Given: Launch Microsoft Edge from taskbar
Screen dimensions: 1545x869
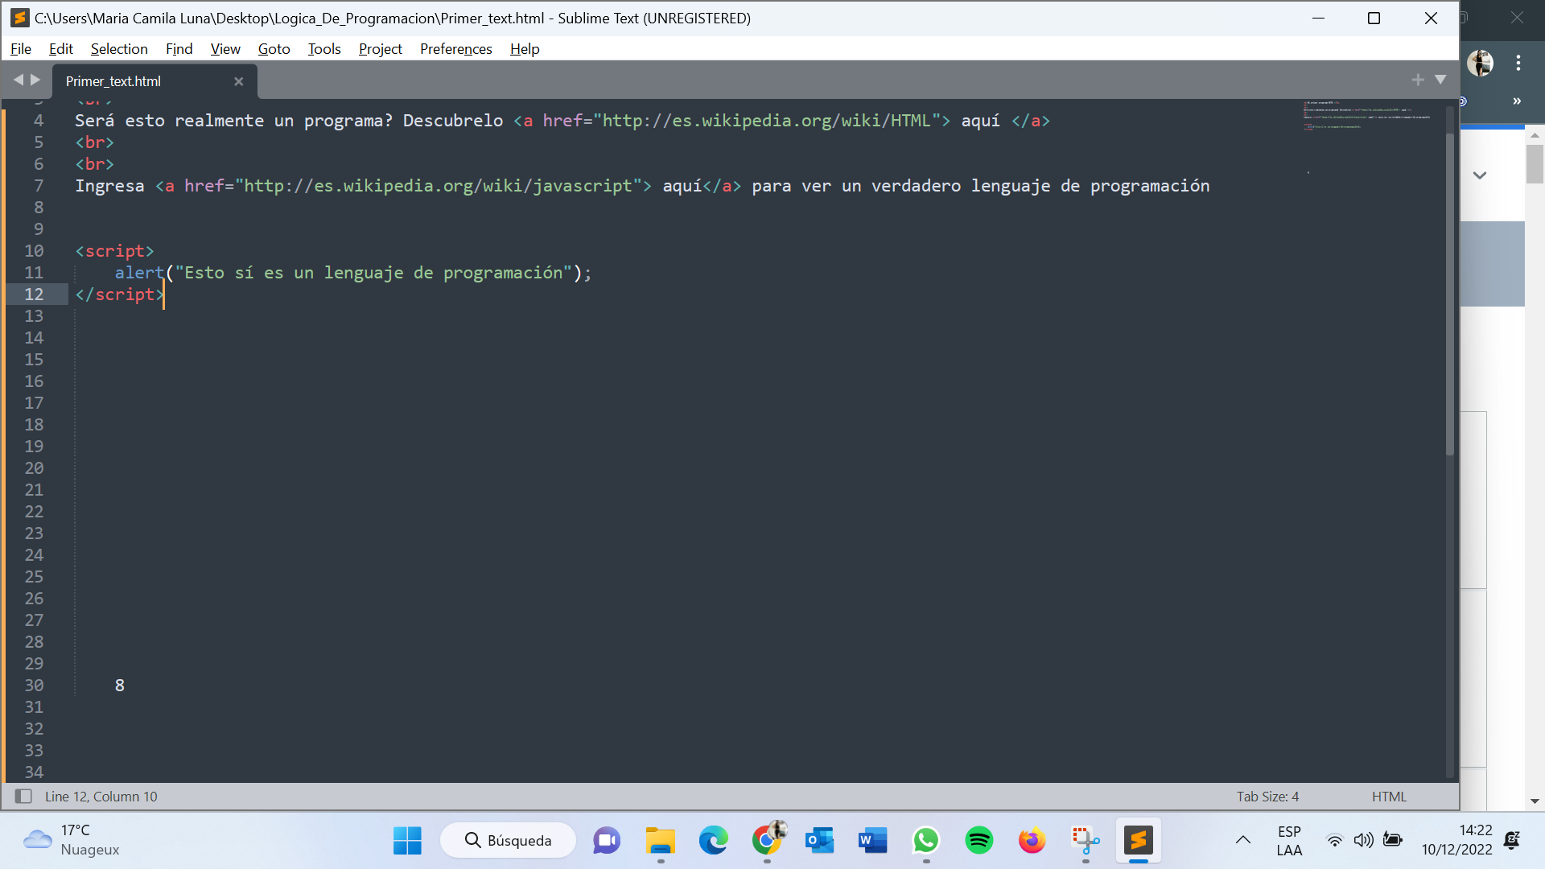Looking at the screenshot, I should point(713,841).
